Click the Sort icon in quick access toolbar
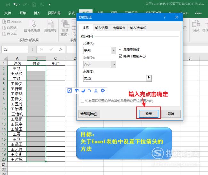Image resolution: width=208 pixels, height=175 pixels. (x=42, y=4)
